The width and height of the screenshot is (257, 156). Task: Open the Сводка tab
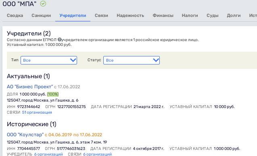pos(15,15)
